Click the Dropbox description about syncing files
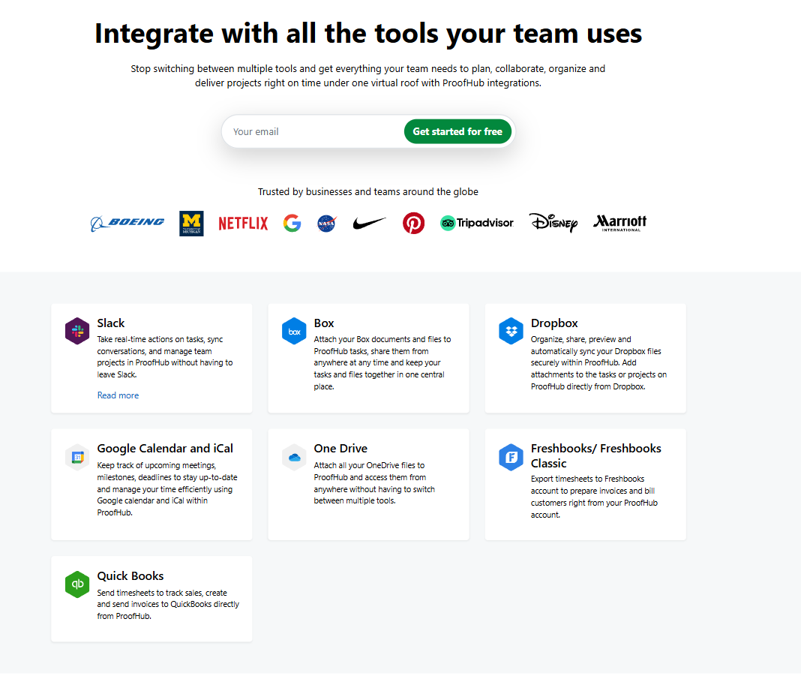Screen dimensions: 801x676 pos(598,363)
